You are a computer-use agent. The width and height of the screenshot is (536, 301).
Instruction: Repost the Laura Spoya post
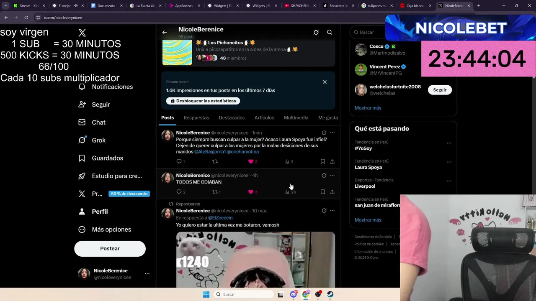click(x=215, y=161)
